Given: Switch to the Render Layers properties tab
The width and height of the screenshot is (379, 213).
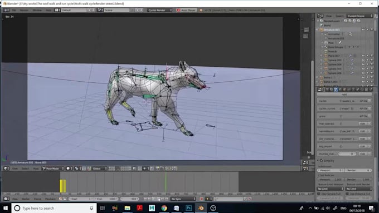Looking at the screenshot, I should (x=332, y=90).
